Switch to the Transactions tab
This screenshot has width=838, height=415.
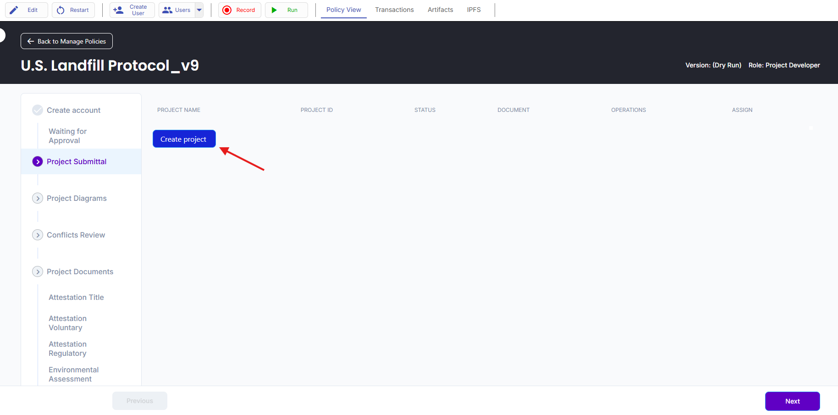tap(394, 10)
